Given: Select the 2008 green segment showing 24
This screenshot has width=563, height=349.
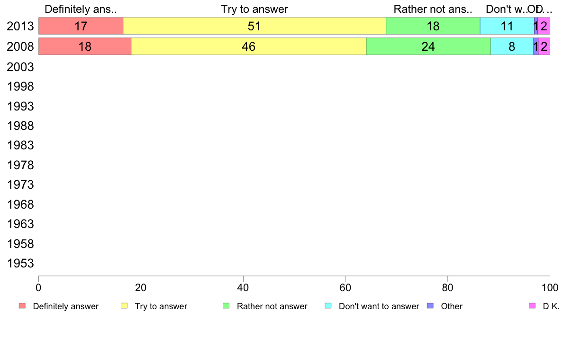Looking at the screenshot, I should pos(428,46).
